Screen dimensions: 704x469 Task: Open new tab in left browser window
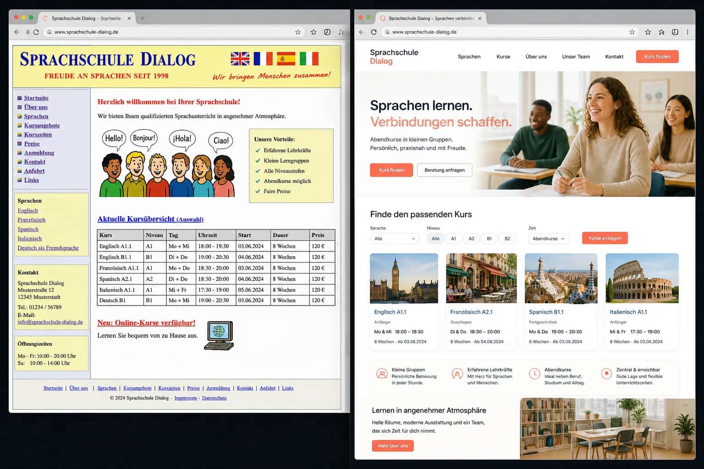click(143, 18)
